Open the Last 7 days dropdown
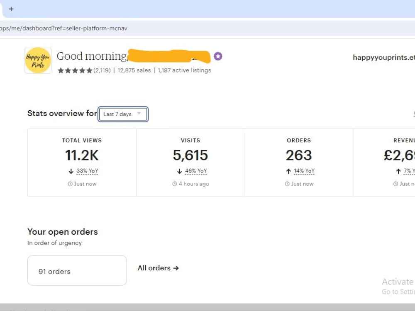This screenshot has height=311, width=415. (123, 114)
